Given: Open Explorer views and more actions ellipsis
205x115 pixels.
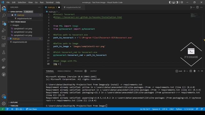Looking at the screenshot, I should pos(39,7).
